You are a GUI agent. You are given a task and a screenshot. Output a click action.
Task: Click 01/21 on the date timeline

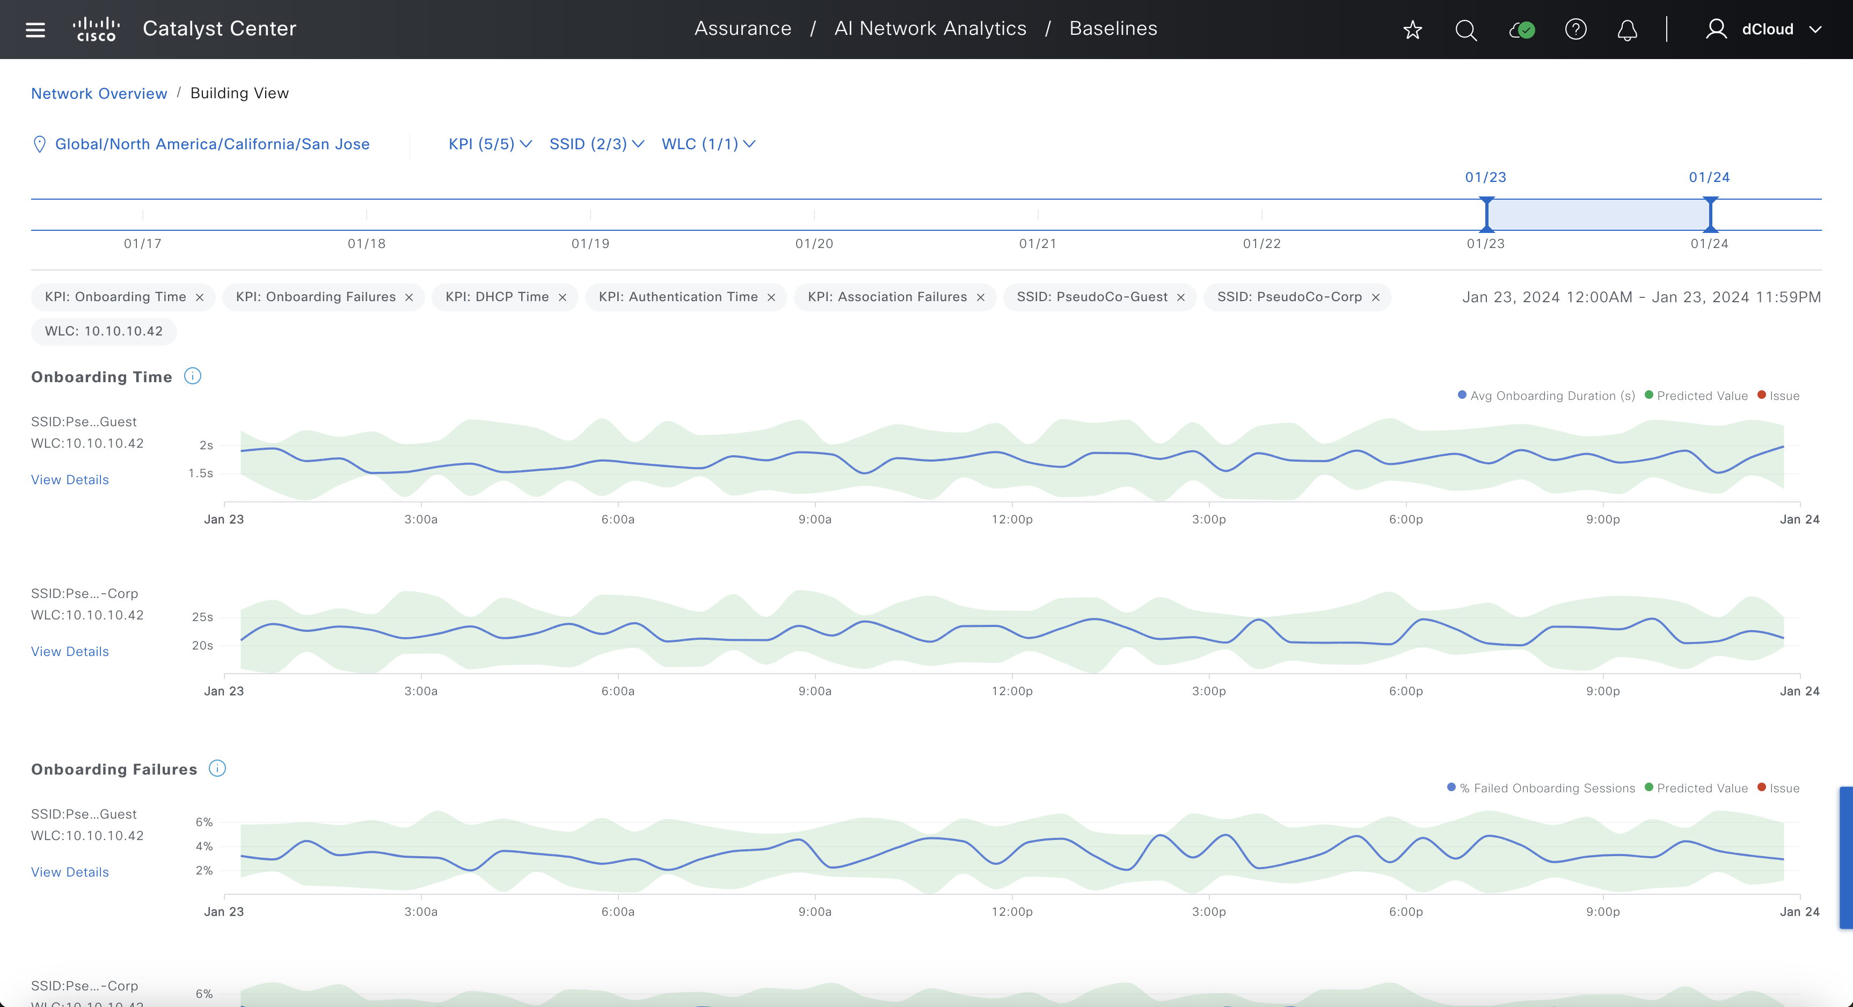tap(1038, 244)
